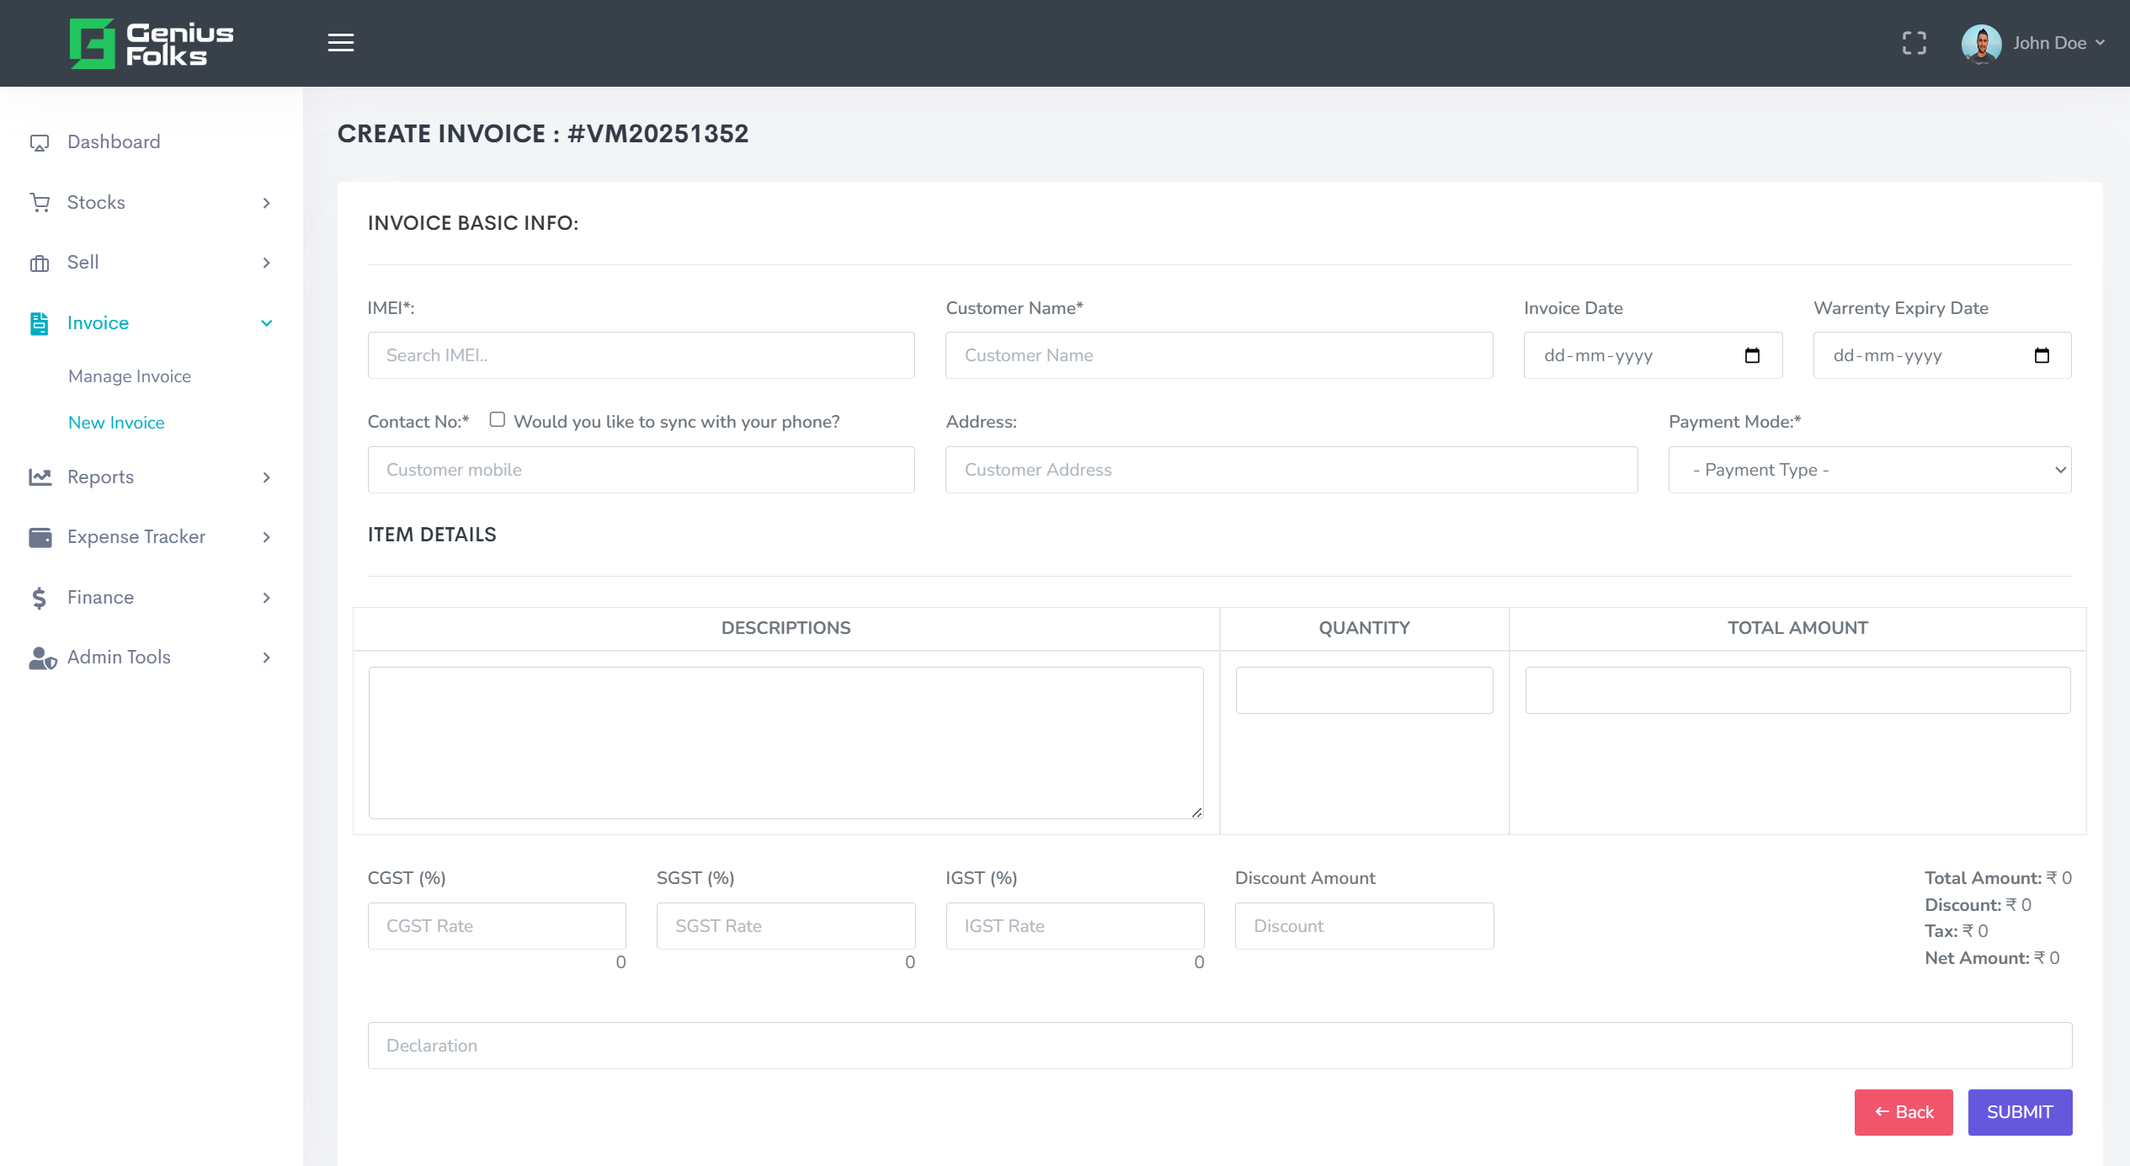
Task: Click the fullscreen expand icon in the header
Action: (1914, 43)
